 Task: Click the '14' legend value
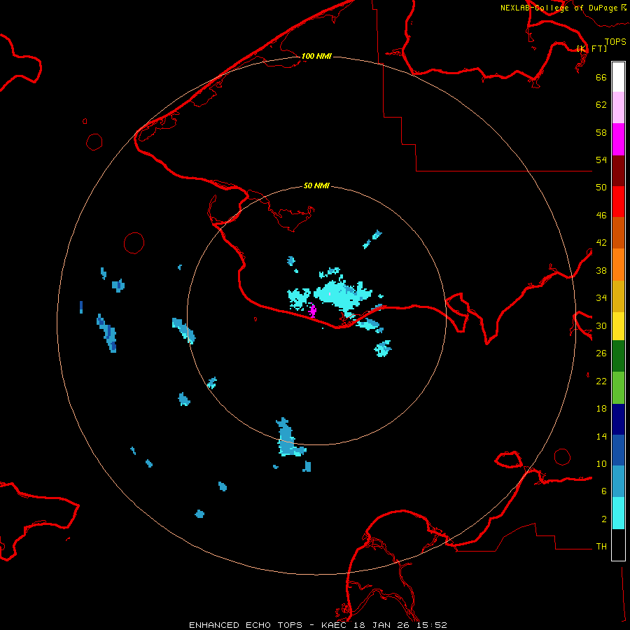pos(601,436)
